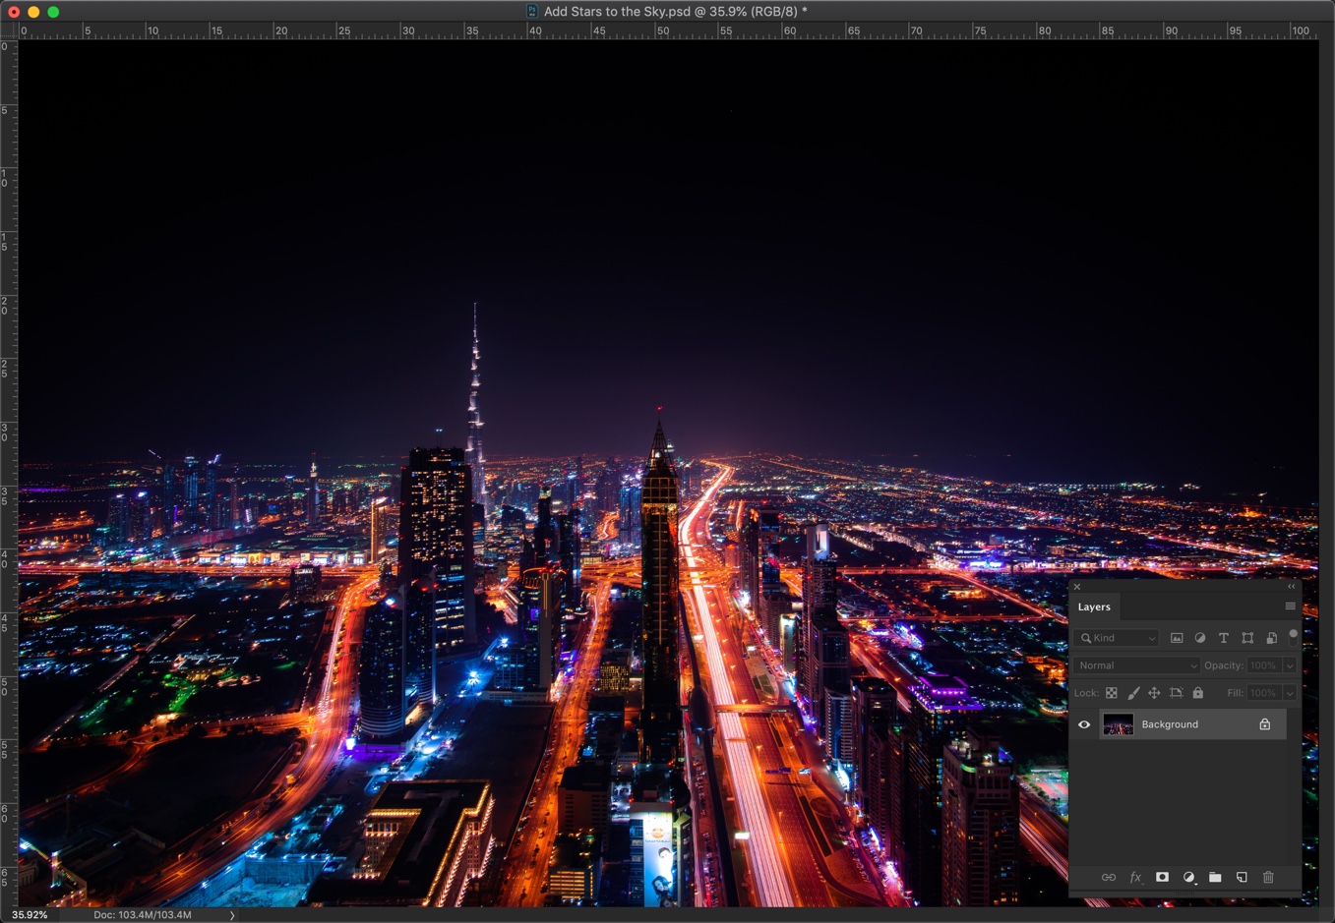Image resolution: width=1335 pixels, height=923 pixels.
Task: Lock image pixels with brush icon
Action: tap(1133, 693)
